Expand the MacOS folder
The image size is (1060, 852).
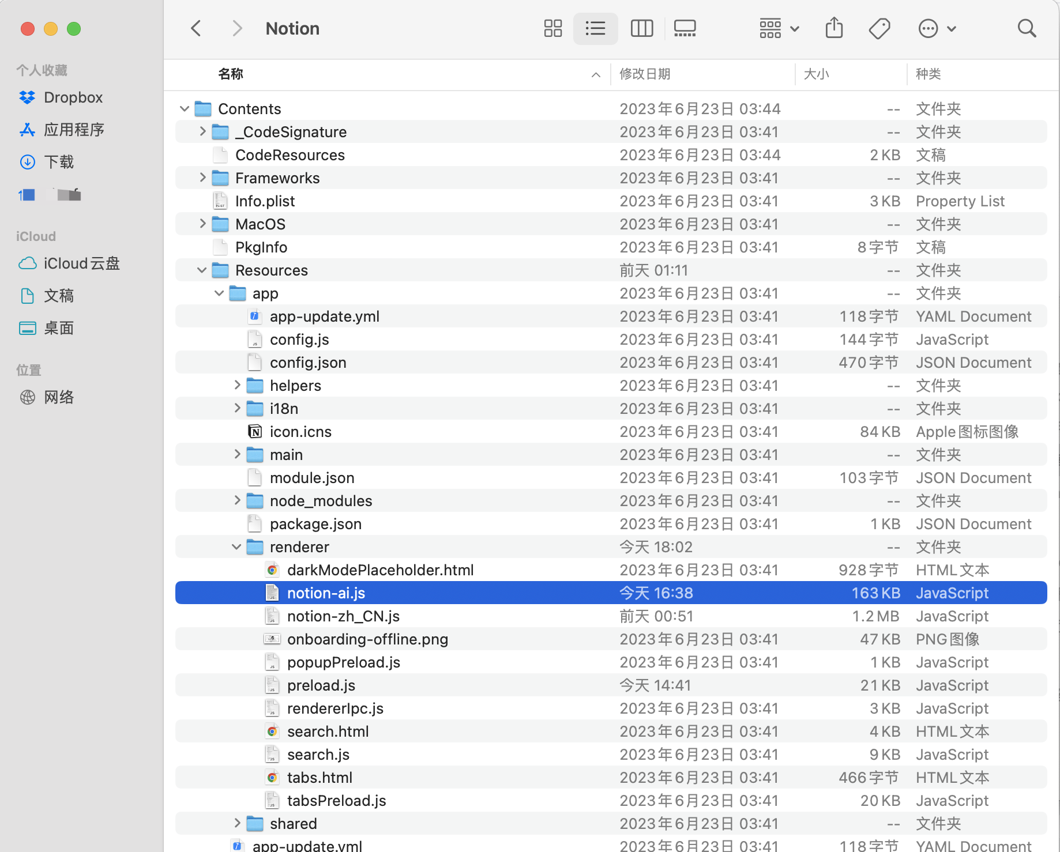tap(202, 224)
